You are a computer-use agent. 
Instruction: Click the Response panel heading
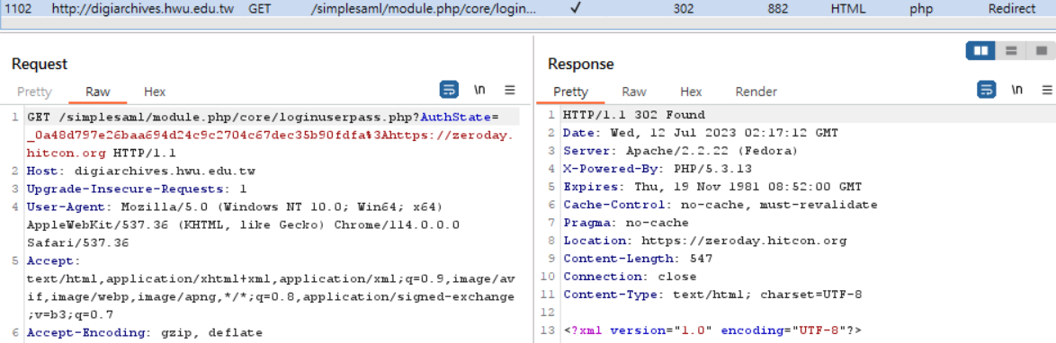click(x=580, y=64)
